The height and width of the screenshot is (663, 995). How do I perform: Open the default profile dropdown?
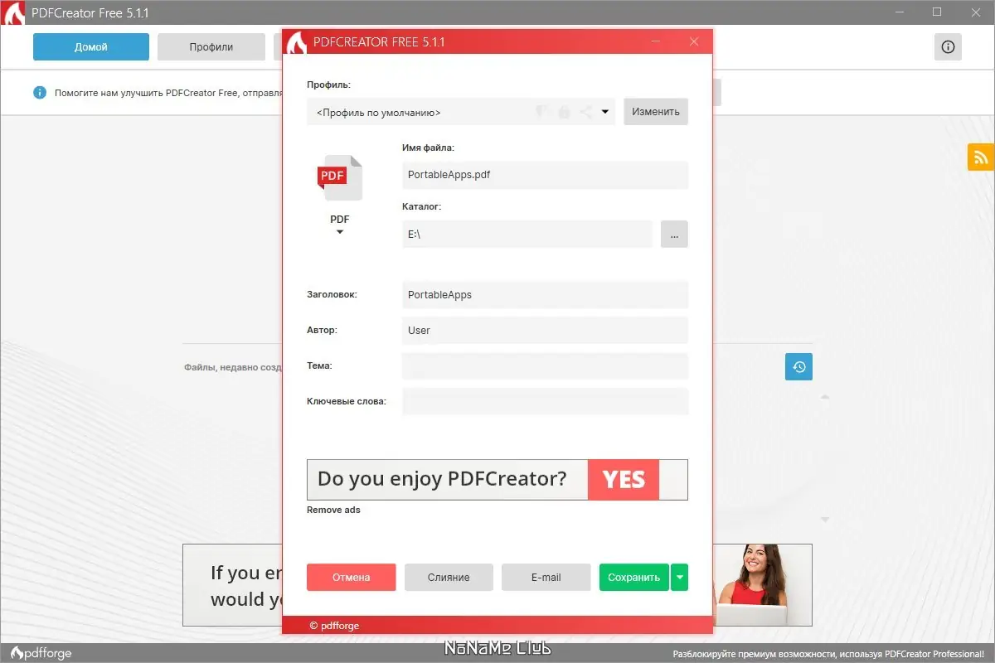(x=461, y=112)
